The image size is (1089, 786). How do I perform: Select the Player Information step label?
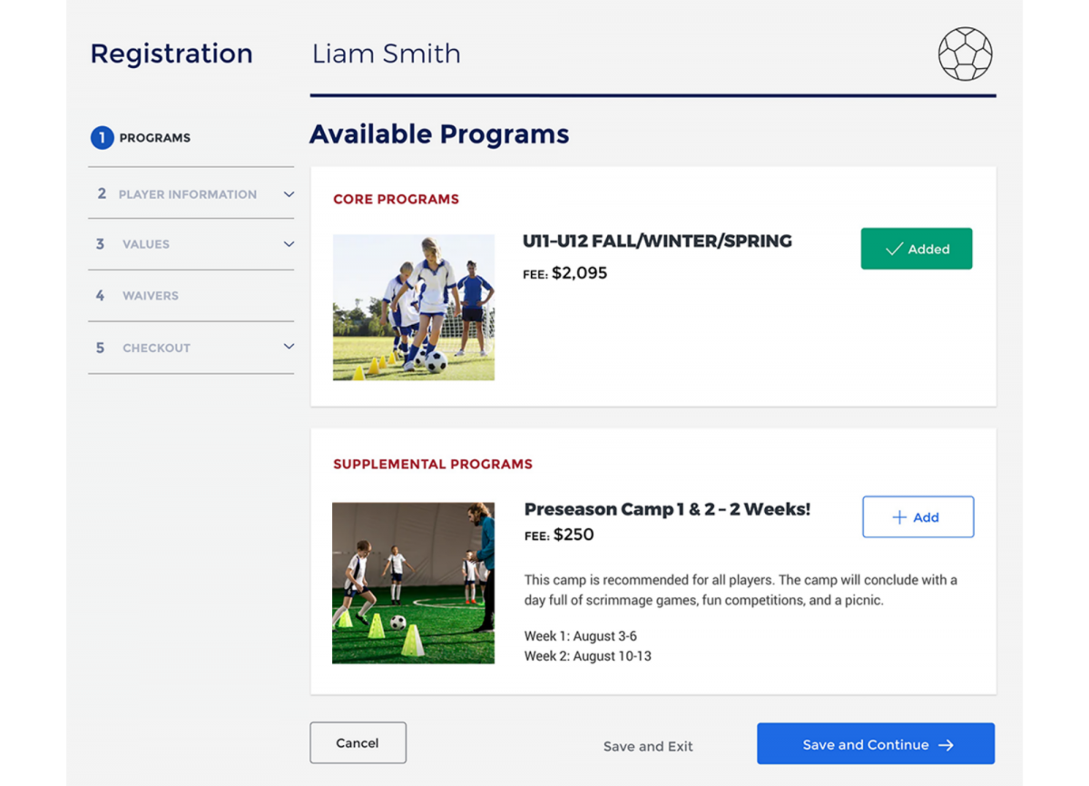pos(187,194)
